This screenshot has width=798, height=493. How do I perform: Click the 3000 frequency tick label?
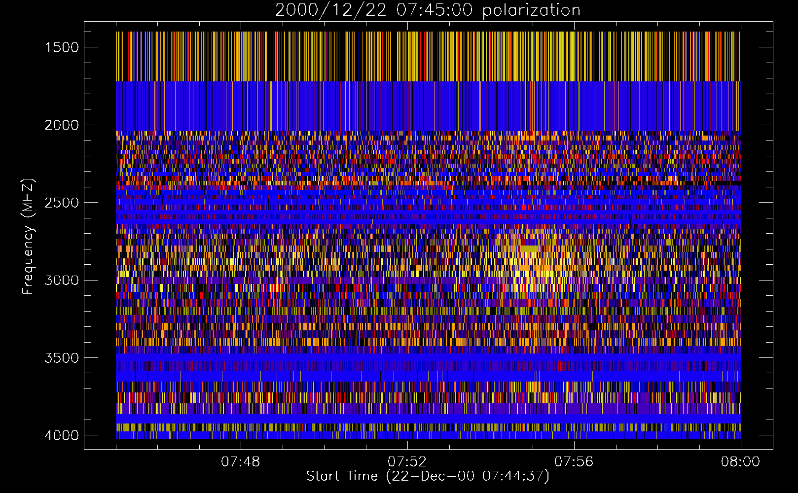point(62,280)
